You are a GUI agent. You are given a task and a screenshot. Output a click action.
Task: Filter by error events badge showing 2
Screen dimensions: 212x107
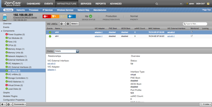[x=55, y=16]
